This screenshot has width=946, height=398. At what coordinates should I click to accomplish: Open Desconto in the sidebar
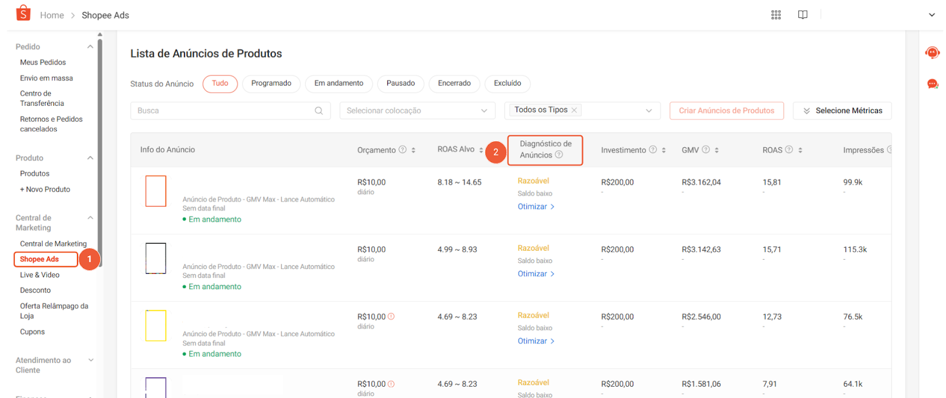[35, 290]
